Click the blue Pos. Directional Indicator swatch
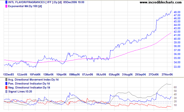Screen dimensions: 184x112 pyautogui.click(x=6, y=84)
